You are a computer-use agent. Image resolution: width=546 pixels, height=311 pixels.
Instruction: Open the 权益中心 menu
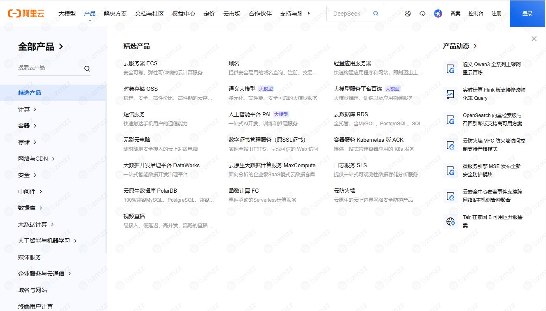click(x=184, y=14)
